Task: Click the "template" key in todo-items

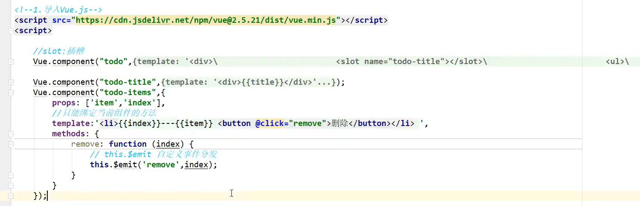Action: tap(71, 123)
